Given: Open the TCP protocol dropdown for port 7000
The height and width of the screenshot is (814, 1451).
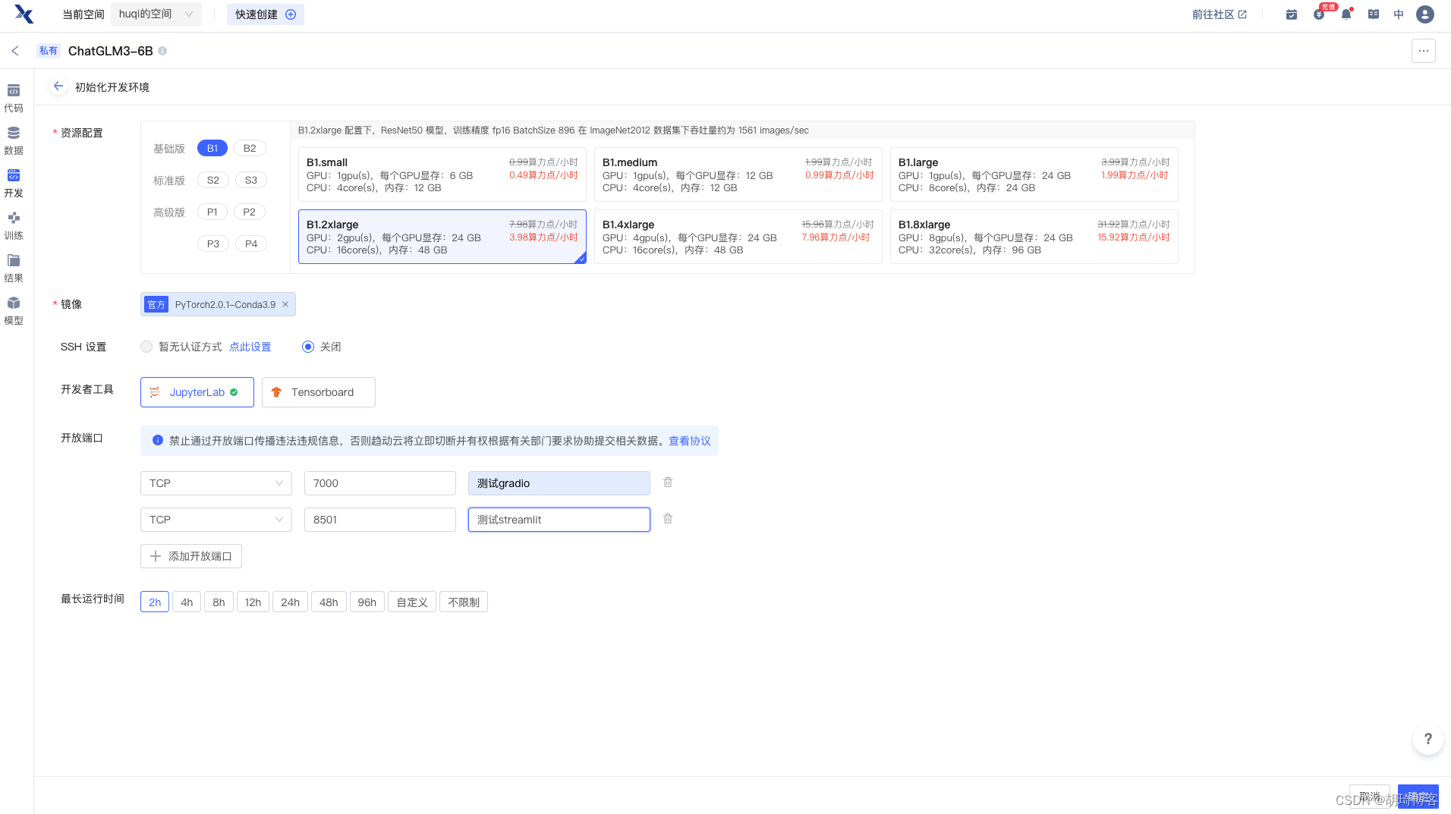Looking at the screenshot, I should [x=216, y=483].
